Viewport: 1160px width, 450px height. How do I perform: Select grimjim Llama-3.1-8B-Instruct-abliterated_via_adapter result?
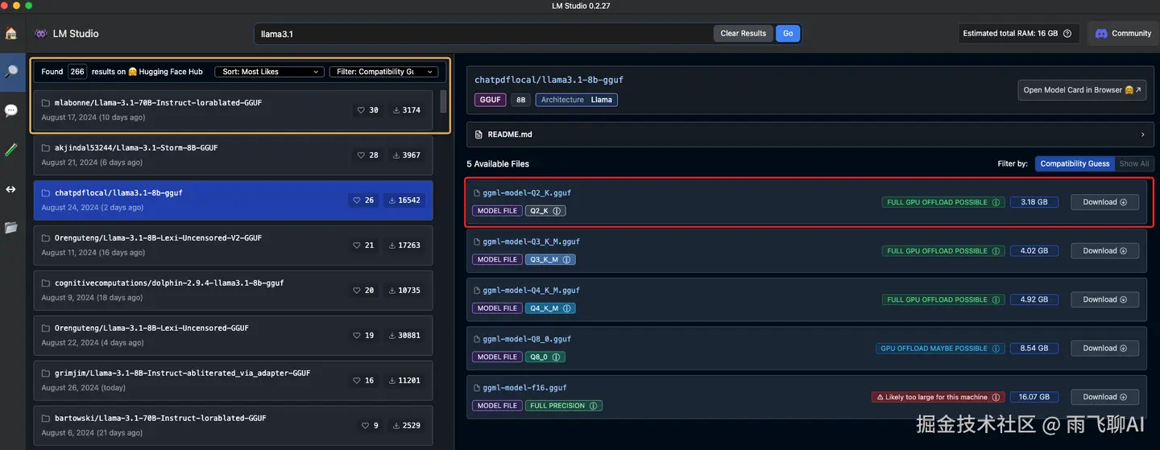[233, 381]
